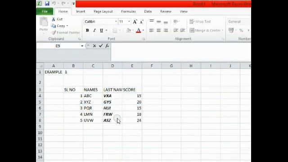Open the Calibri font name dropdown
This screenshot has width=288, height=162.
click(x=116, y=22)
